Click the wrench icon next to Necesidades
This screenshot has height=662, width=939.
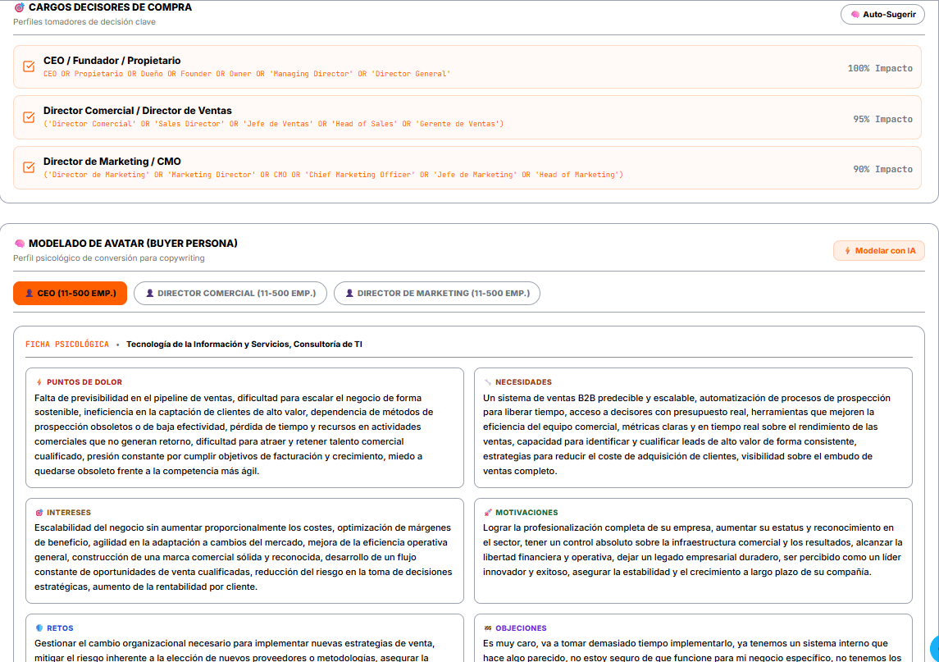tap(487, 382)
